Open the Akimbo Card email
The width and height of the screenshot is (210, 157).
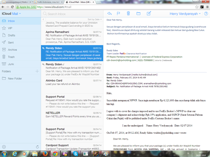pyautogui.click(x=72, y=85)
